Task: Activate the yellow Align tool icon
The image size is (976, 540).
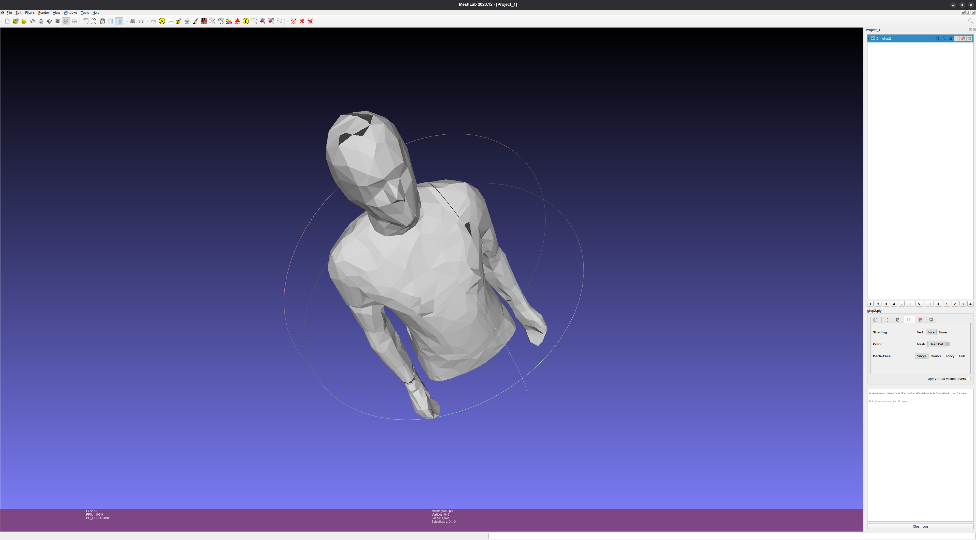Action: click(162, 21)
